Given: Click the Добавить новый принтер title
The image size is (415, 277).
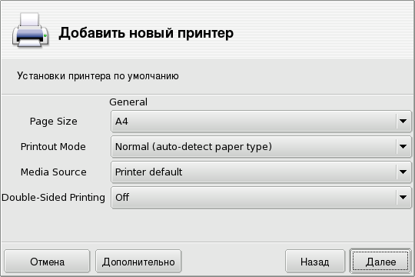Looking at the screenshot, I should [146, 33].
